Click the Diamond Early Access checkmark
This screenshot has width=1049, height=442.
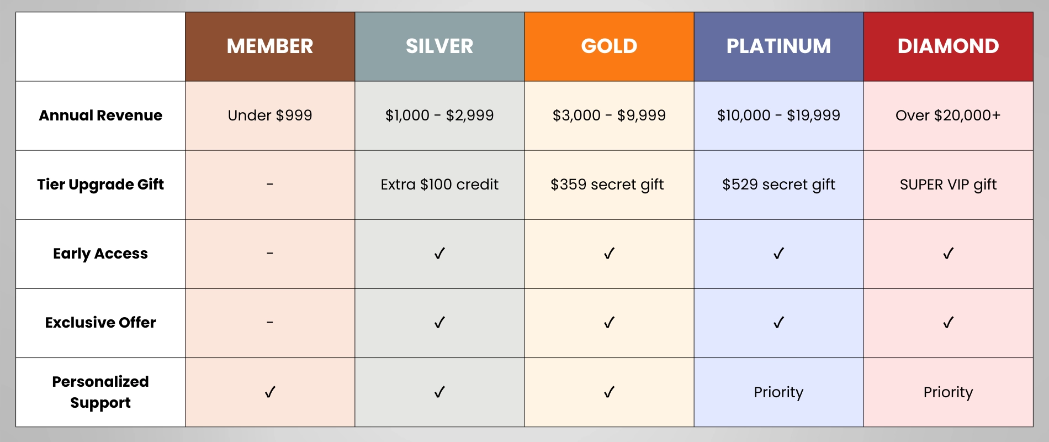(948, 254)
